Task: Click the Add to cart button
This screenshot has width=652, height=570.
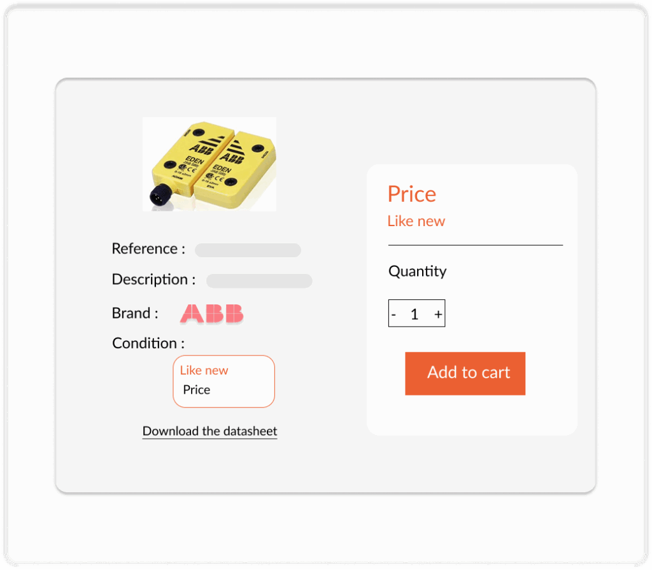Action: (465, 373)
